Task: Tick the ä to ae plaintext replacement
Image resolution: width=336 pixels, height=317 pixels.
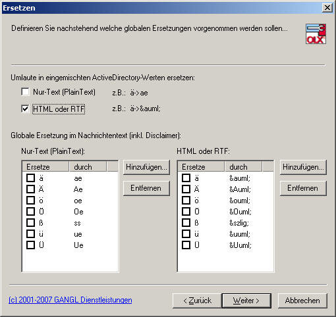Action: pyautogui.click(x=30, y=178)
